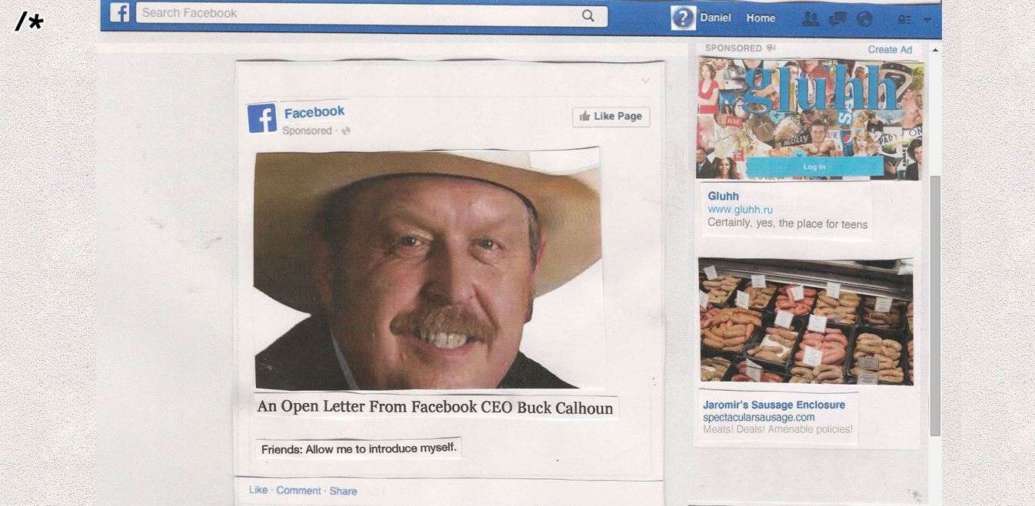The width and height of the screenshot is (1035, 506).
Task: Expand the account menu arrow in top bar
Action: click(x=927, y=20)
